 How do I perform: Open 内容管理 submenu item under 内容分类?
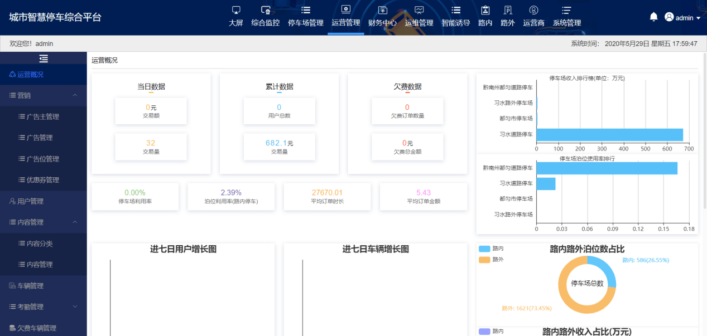click(44, 265)
